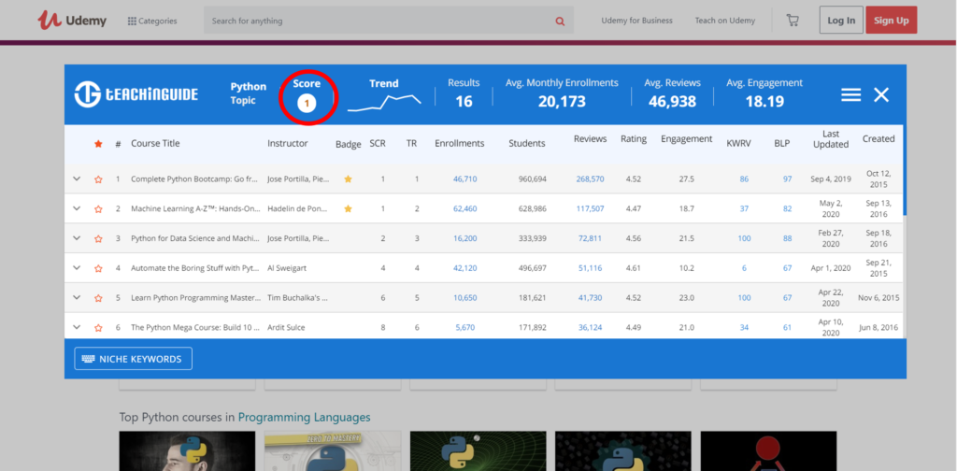Sort by Enrollments column header

(x=459, y=143)
